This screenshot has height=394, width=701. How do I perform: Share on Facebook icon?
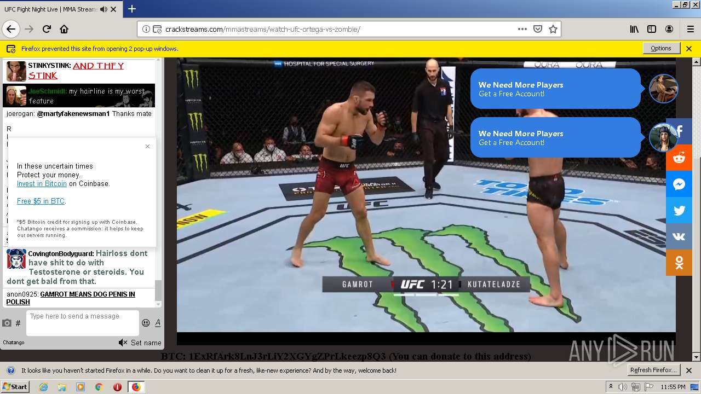pyautogui.click(x=679, y=131)
